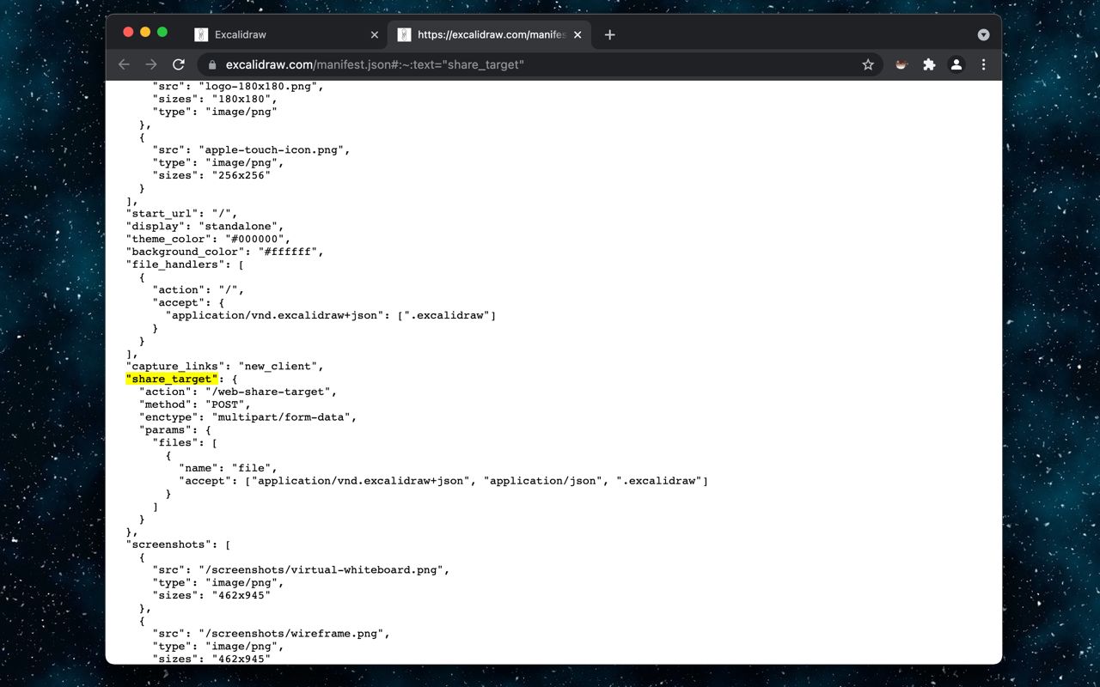Go back to the previous page
Viewport: 1100px width, 687px height.
tap(124, 64)
